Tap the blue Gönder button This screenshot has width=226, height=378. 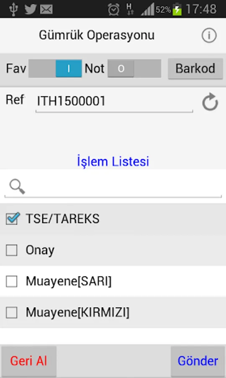tap(198, 361)
